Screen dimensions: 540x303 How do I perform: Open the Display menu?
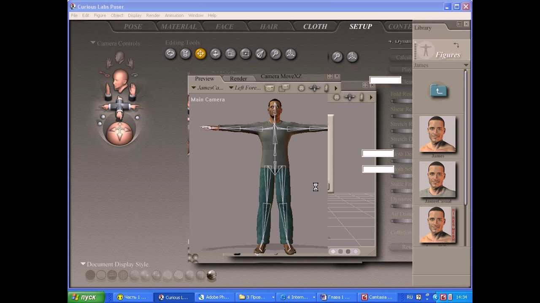click(135, 16)
